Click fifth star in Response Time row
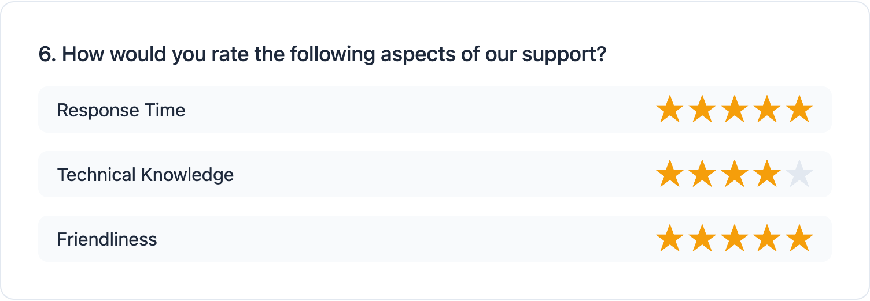870x301 pixels. point(799,110)
